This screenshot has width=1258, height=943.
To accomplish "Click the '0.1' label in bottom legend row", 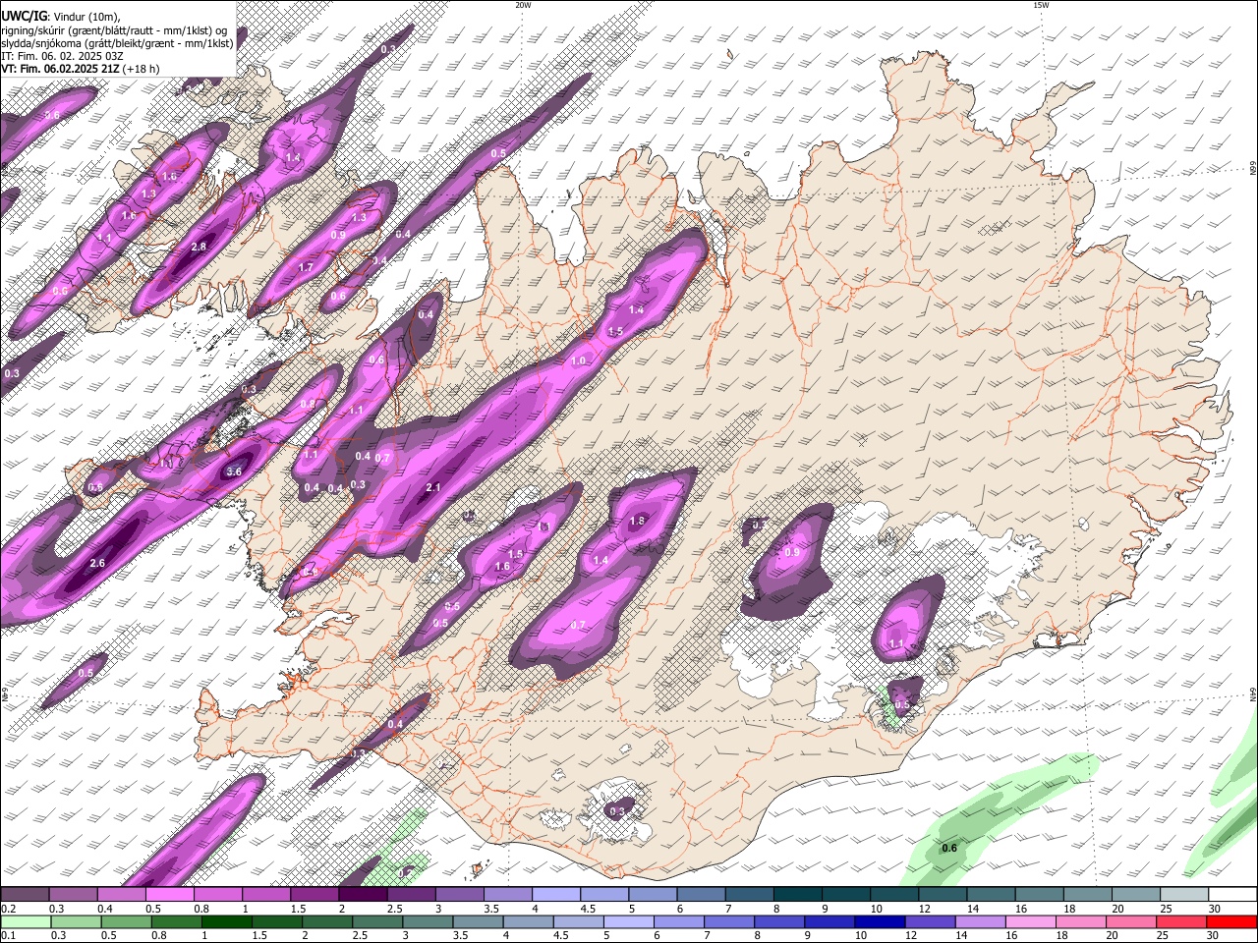I will pyautogui.click(x=7, y=935).
